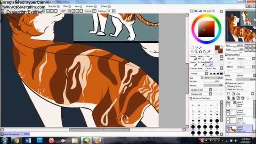Open the layer Mode dropdown
The width and height of the screenshot is (256, 144).
(x=246, y=76)
